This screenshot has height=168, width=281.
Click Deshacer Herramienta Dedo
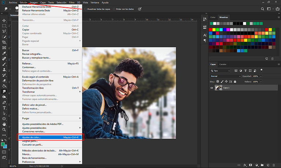click(x=50, y=7)
